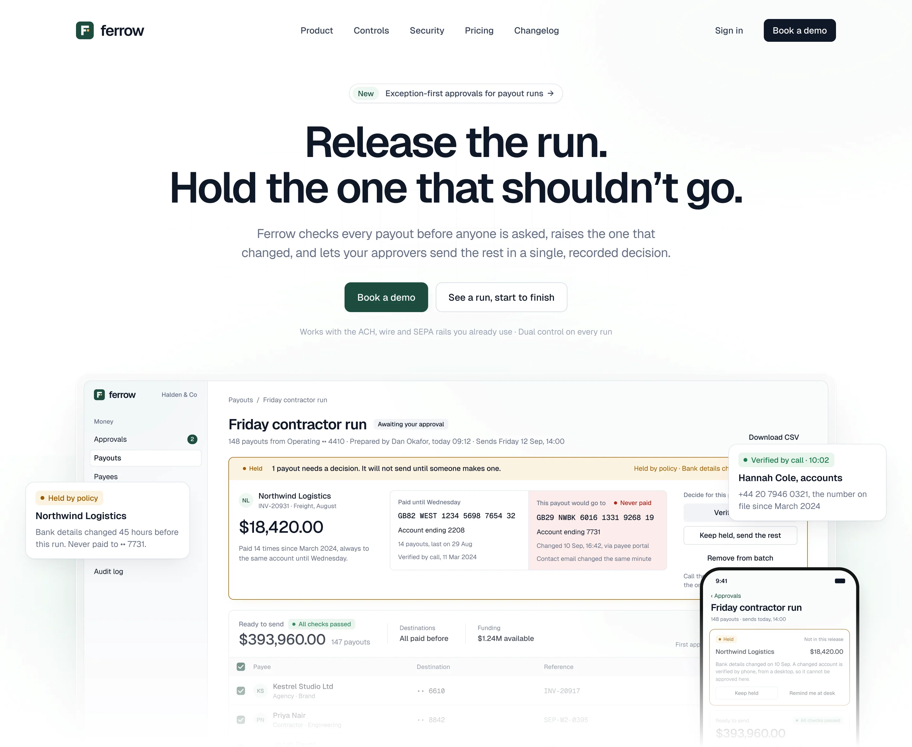Click the Sign in link
The width and height of the screenshot is (912, 747).
point(729,31)
